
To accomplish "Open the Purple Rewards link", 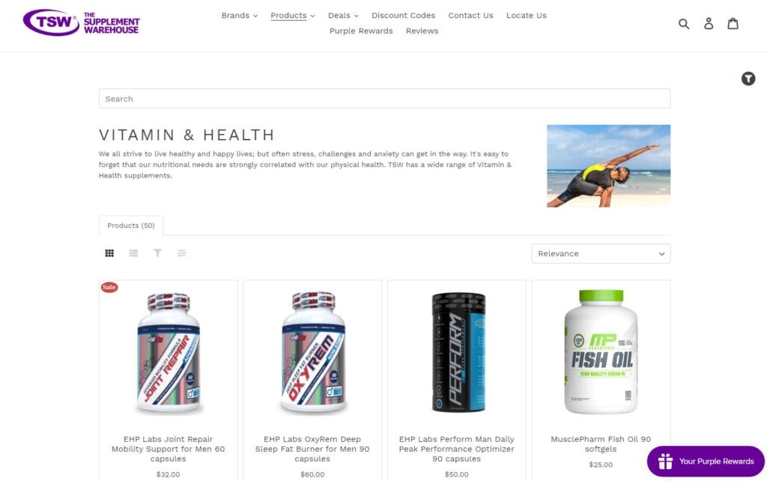I will (x=361, y=31).
